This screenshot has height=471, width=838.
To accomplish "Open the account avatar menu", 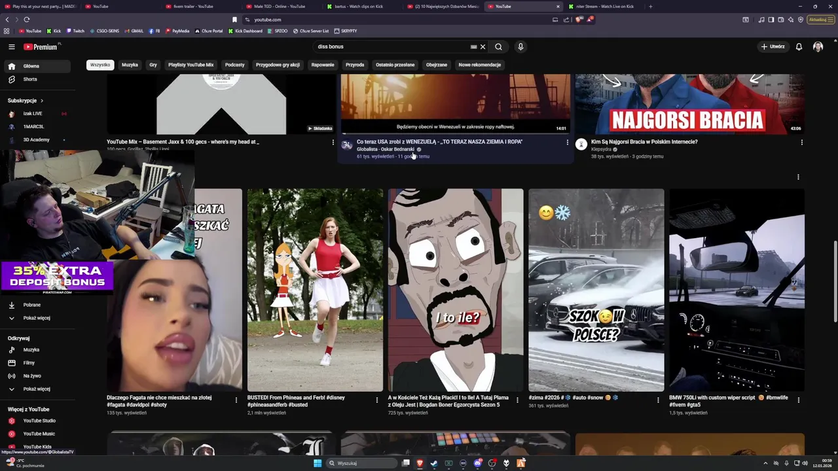I will coord(818,46).
